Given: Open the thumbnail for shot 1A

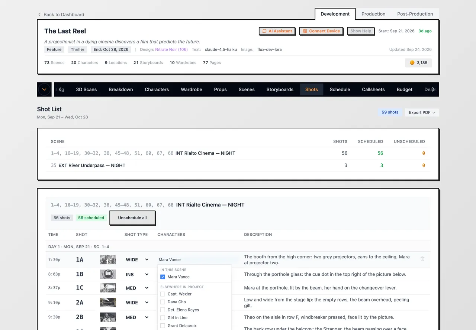Looking at the screenshot, I should tap(108, 259).
